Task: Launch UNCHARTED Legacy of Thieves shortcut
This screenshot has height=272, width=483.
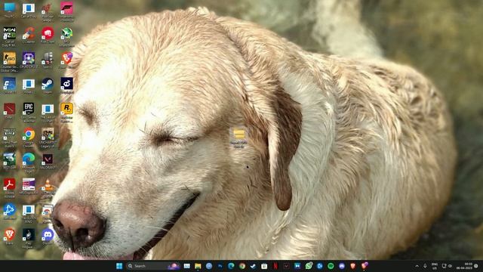Action: tap(48, 138)
